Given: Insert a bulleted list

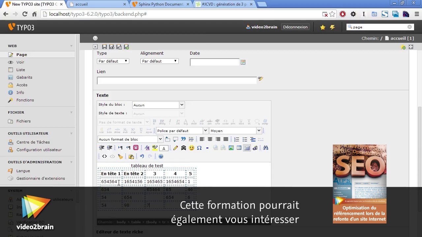Looking at the screenshot, I should pos(245,139).
